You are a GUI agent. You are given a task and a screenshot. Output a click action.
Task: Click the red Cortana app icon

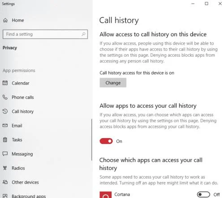[x=106, y=195]
